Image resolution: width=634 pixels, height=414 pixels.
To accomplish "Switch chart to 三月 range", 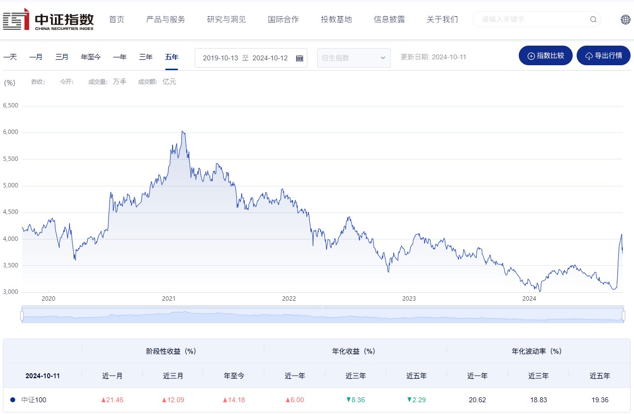I will click(x=62, y=57).
